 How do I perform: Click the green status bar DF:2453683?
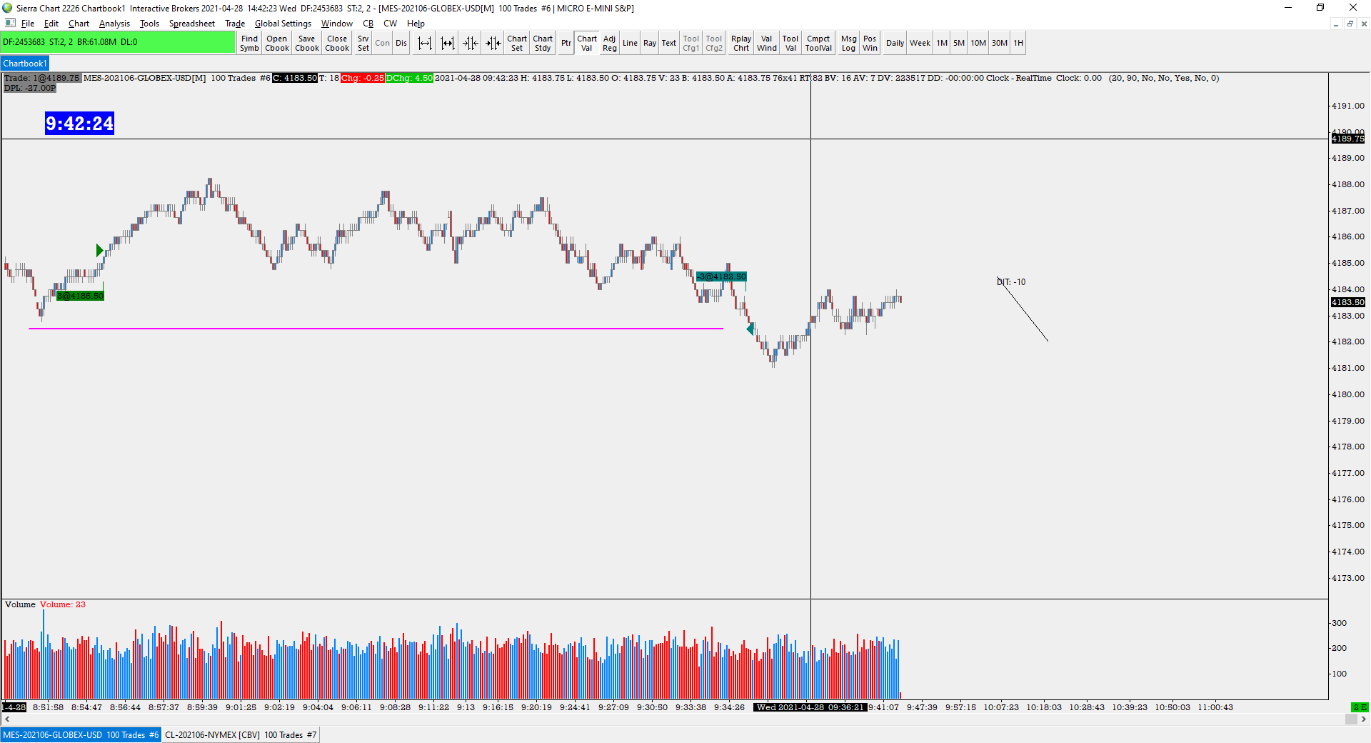point(118,42)
